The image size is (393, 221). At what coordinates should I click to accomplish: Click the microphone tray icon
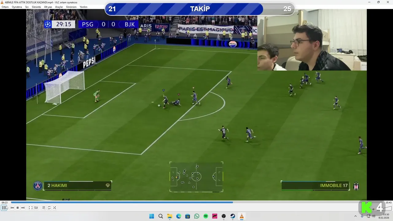(362, 216)
